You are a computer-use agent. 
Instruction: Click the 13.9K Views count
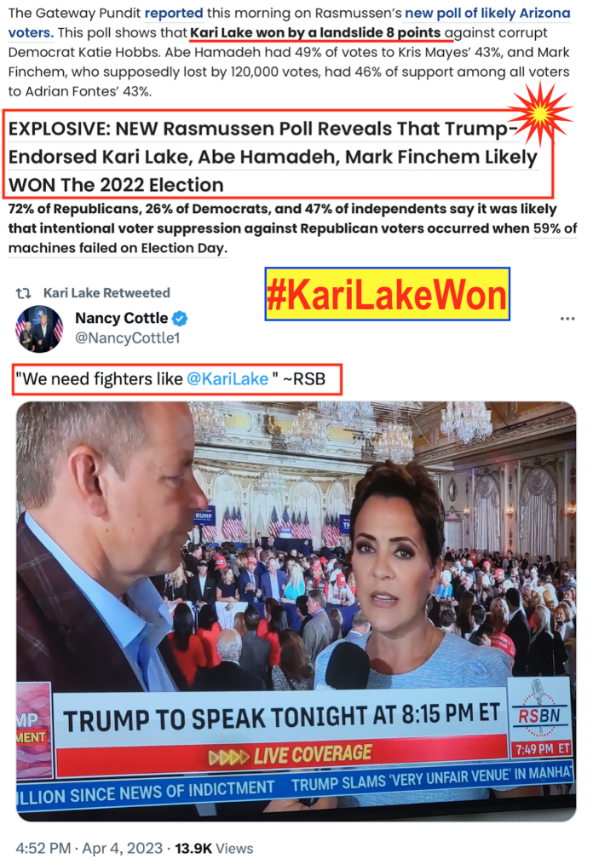[x=214, y=848]
